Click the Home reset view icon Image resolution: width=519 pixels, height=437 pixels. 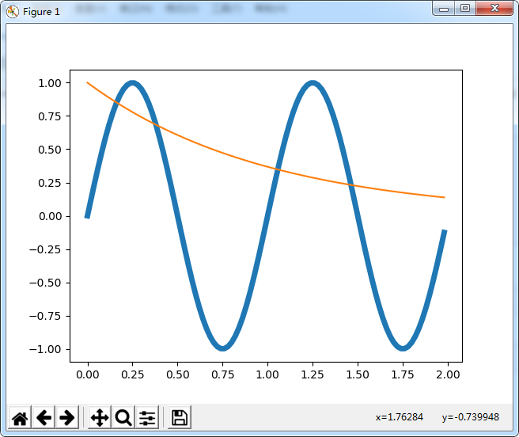pos(20,417)
